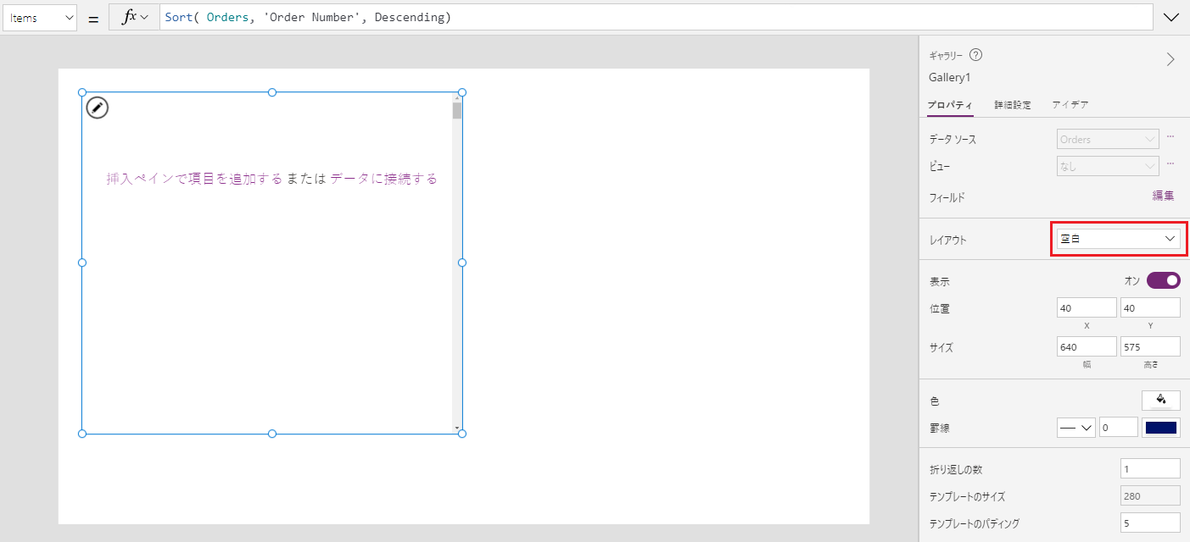Click the gallery's right-middle resize handle

(x=462, y=263)
